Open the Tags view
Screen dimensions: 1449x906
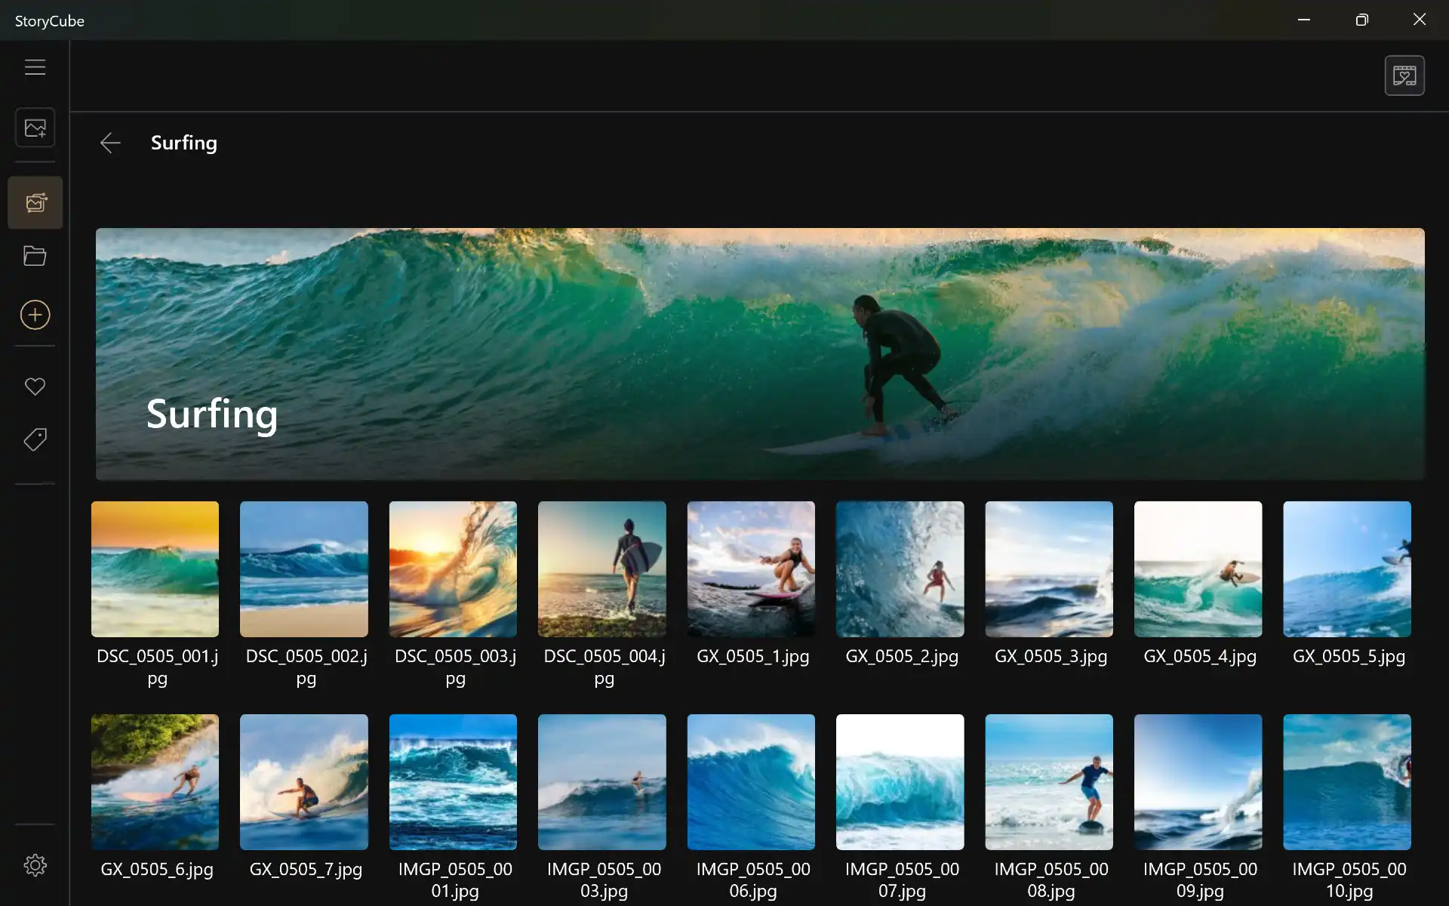[35, 439]
